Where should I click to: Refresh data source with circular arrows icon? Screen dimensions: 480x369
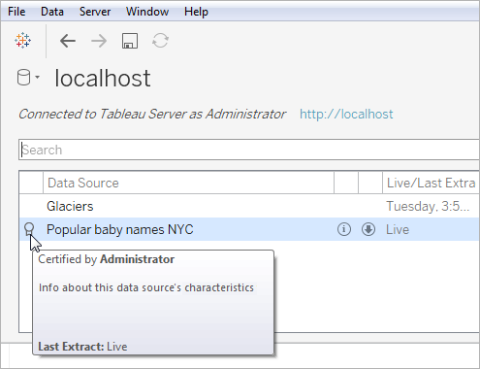point(160,41)
